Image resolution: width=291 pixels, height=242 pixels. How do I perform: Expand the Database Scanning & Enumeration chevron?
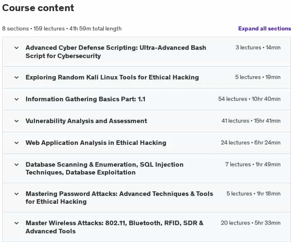[17, 165]
